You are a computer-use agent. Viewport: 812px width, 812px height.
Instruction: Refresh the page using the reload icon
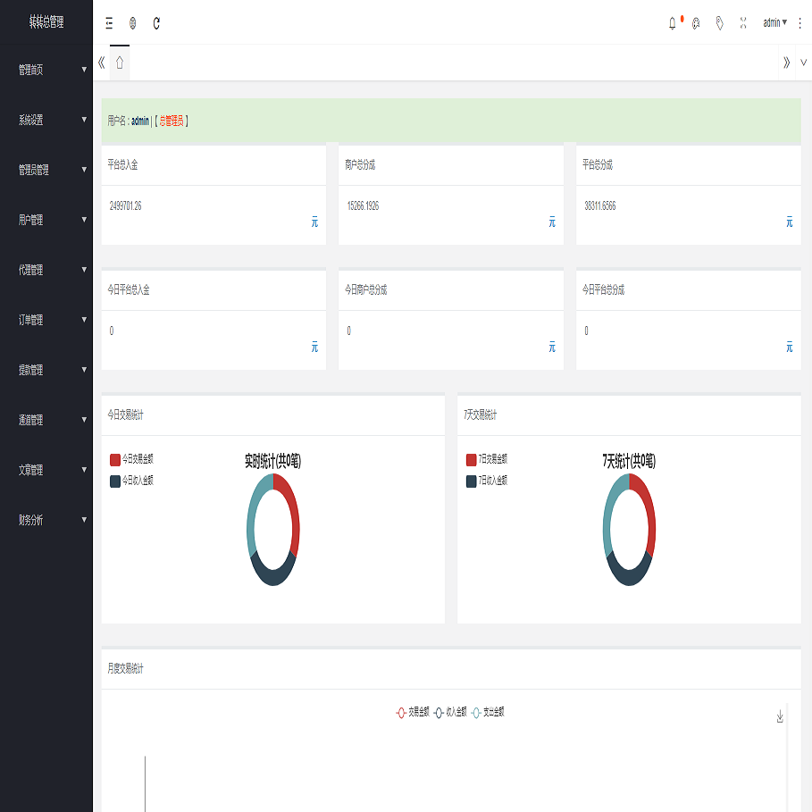tap(156, 23)
